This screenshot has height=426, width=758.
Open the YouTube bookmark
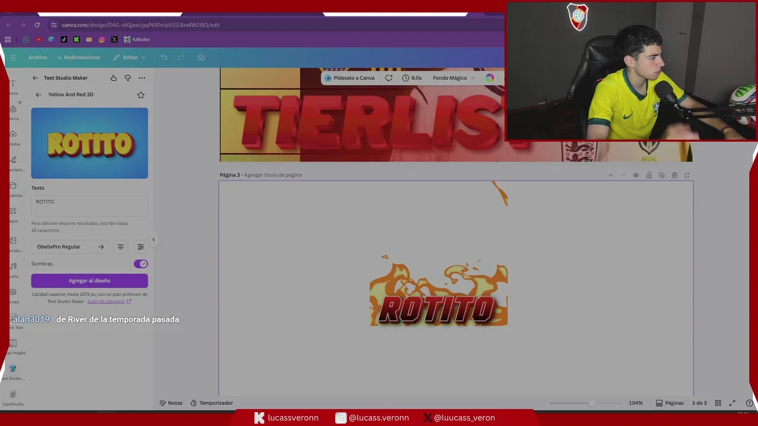pos(38,40)
